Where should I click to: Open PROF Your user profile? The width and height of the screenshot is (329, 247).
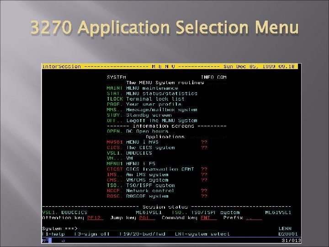(144, 104)
